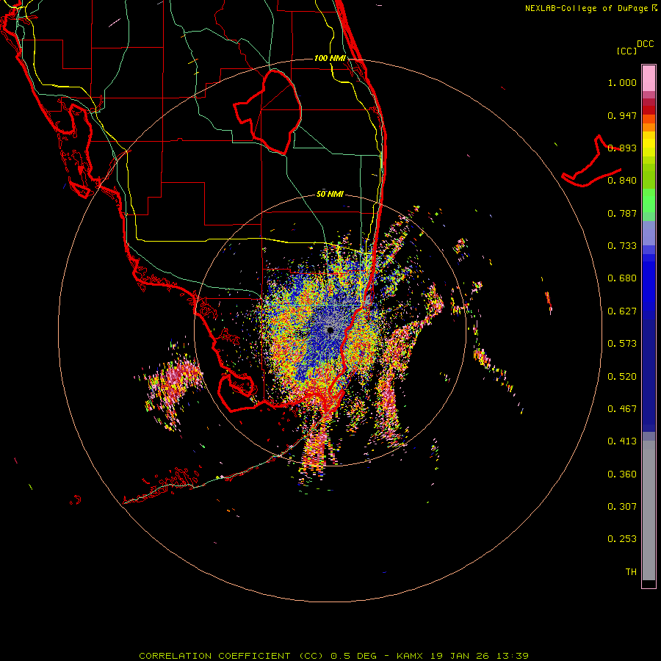The image size is (661, 661).
Task: Select the 0.947 scale value
Action: tap(622, 115)
